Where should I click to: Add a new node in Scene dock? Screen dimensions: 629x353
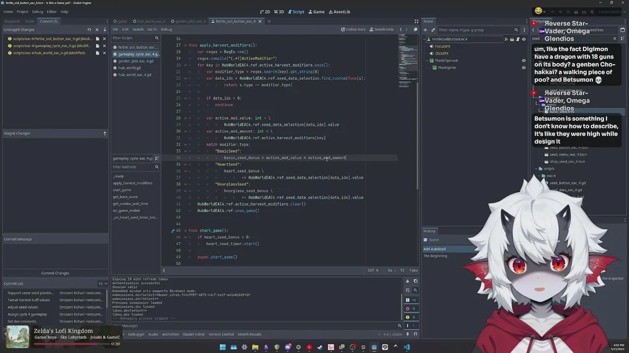pyautogui.click(x=426, y=30)
